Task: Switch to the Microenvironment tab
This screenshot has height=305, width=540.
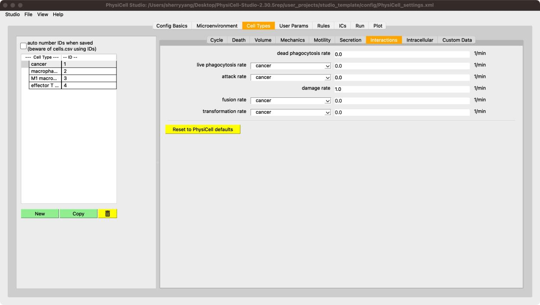Action: tap(217, 26)
